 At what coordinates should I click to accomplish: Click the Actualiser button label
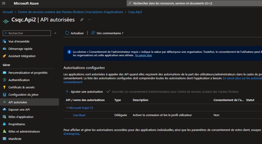click(77, 33)
